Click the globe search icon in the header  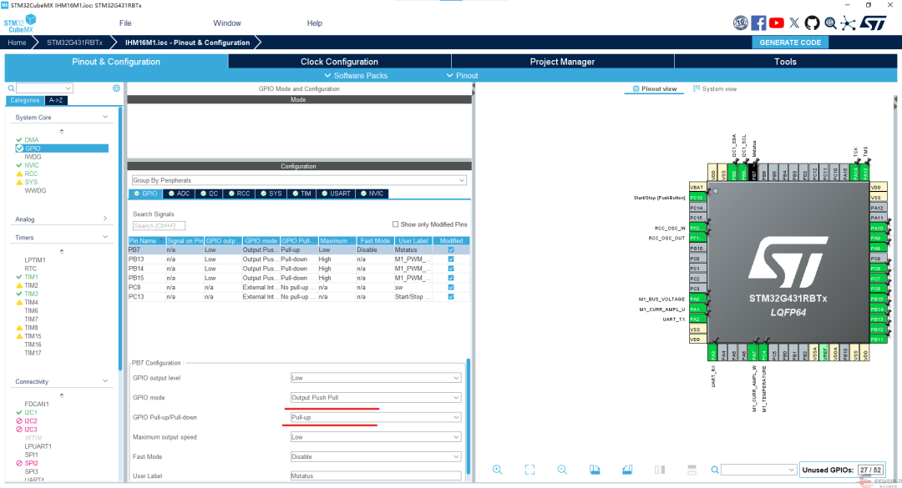[830, 23]
